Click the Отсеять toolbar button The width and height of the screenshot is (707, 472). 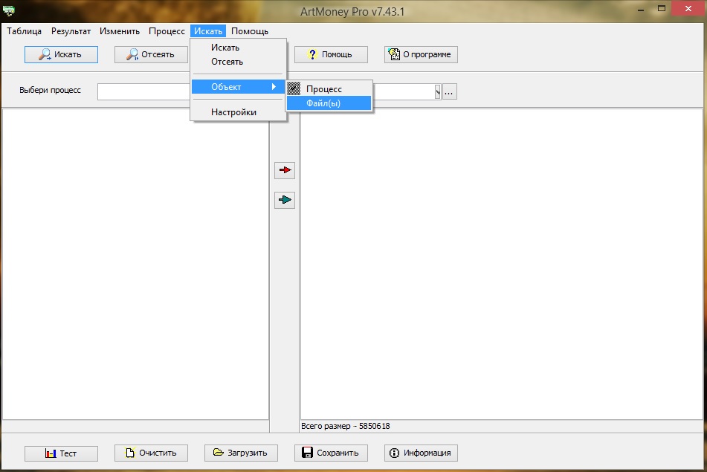click(151, 54)
